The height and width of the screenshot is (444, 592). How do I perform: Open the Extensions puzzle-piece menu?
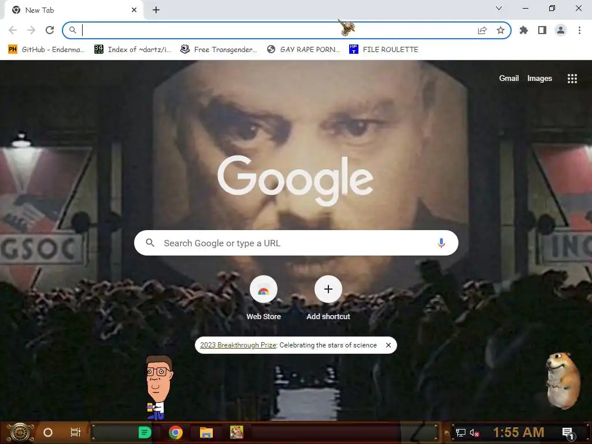[524, 30]
